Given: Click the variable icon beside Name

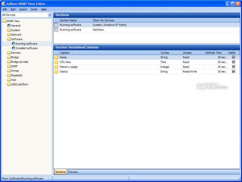Looking at the screenshot, I should [56, 57].
